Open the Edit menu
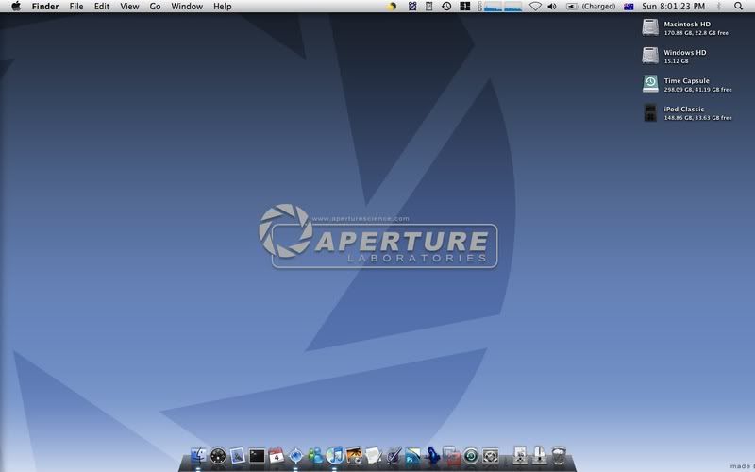The height and width of the screenshot is (472, 755). (101, 7)
